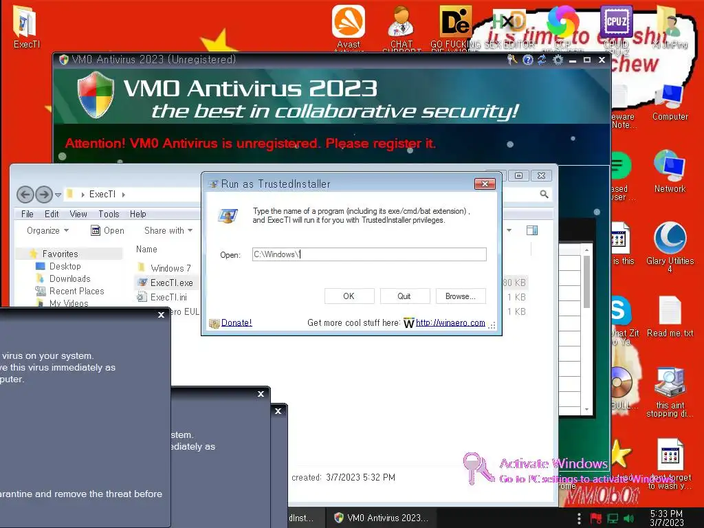The height and width of the screenshot is (528, 704).
Task: Open the taskbar clock showing 5:33 PM
Action: 666,518
